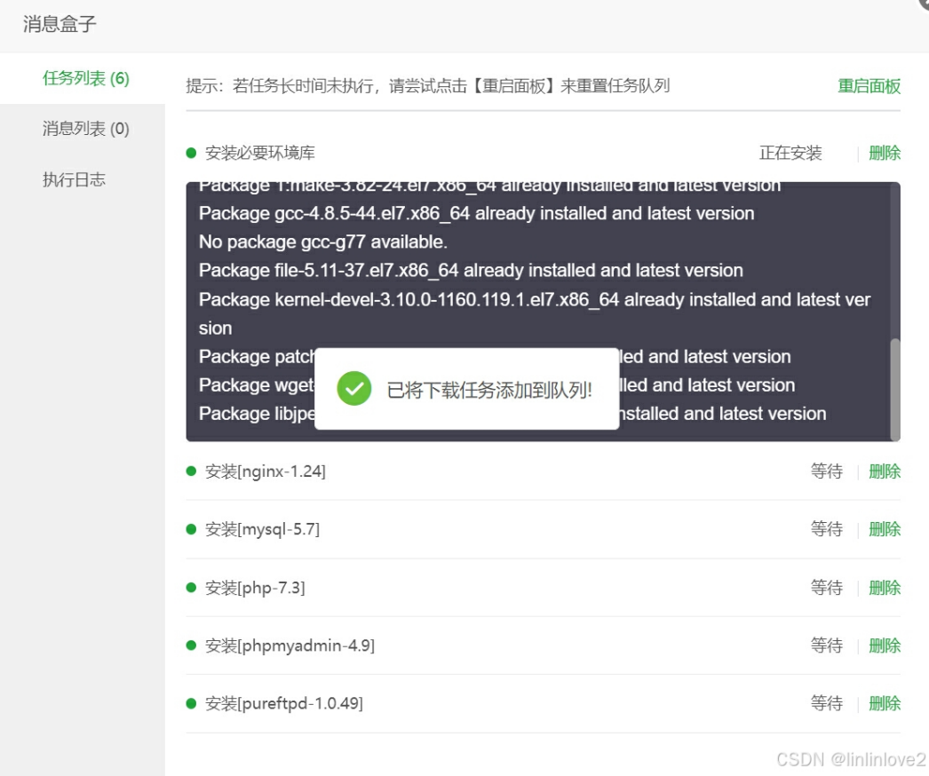The height and width of the screenshot is (776, 929).
Task: Select the 安装必要环境库 task name
Action: (260, 153)
